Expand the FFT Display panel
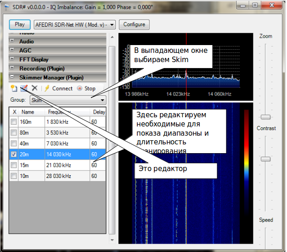Viewport: 287px width, 252px height. [x=12, y=58]
